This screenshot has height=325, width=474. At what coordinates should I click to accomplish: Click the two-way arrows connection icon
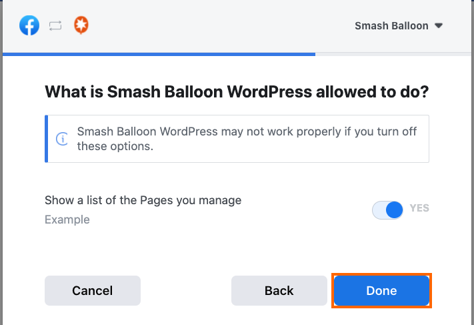(55, 26)
